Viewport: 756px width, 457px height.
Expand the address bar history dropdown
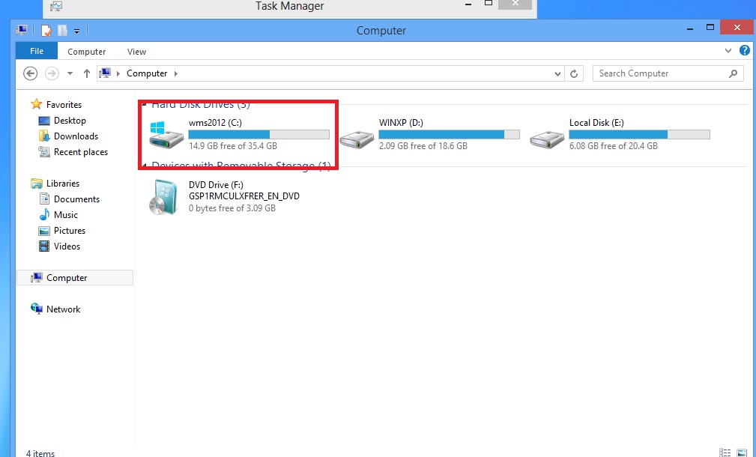pyautogui.click(x=558, y=73)
